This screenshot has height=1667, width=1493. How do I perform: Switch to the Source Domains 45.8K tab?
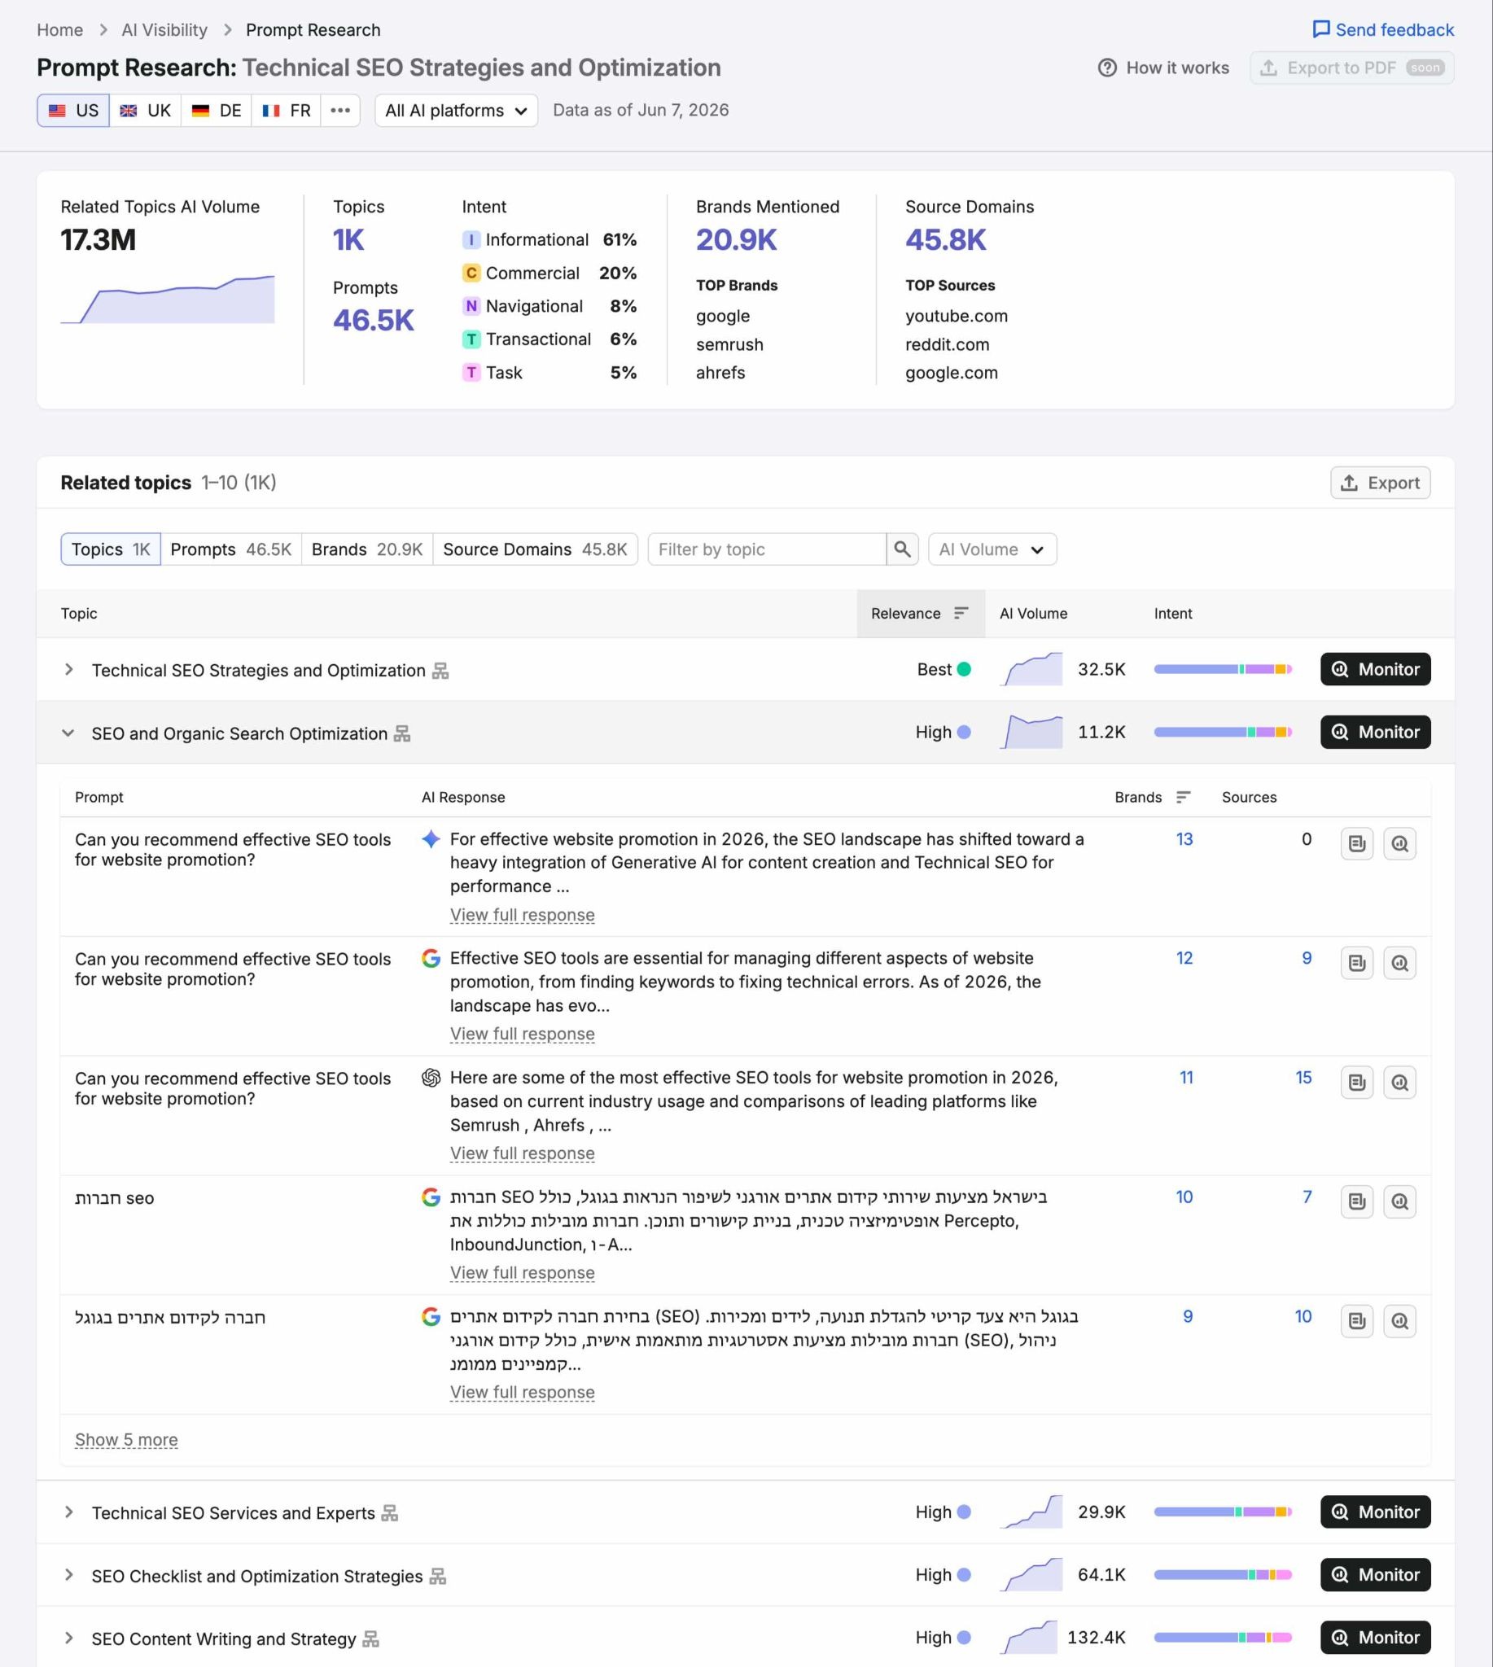pyautogui.click(x=535, y=549)
